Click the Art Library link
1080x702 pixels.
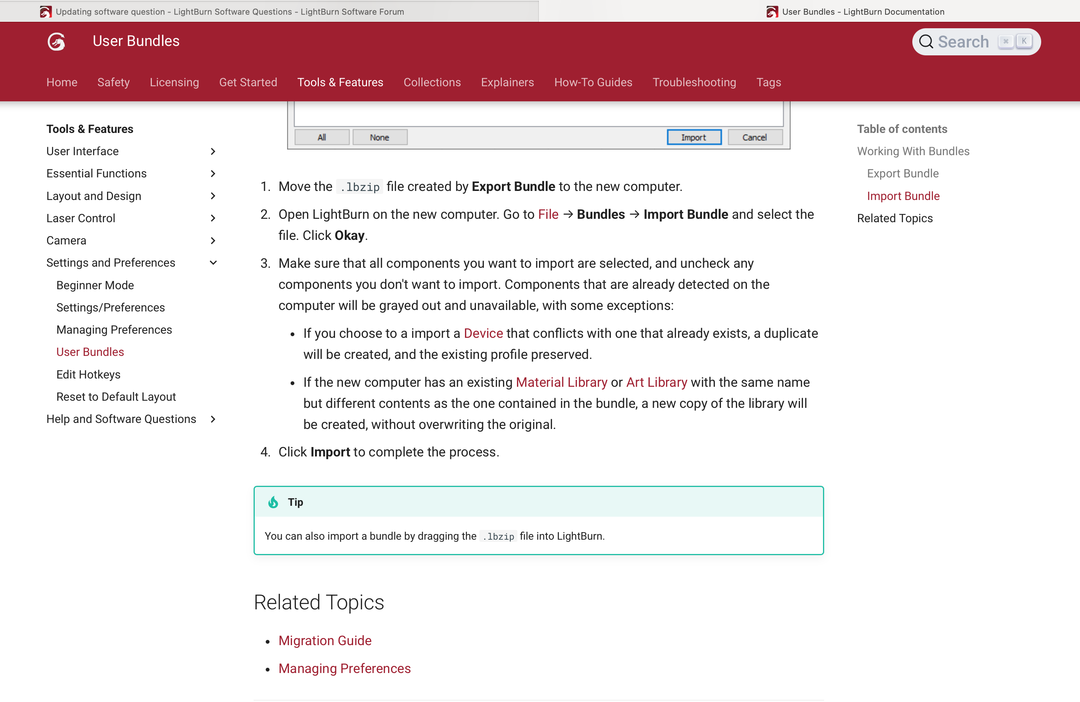656,382
